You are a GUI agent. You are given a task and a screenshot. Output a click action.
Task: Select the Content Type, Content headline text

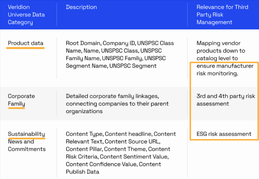coord(121,134)
